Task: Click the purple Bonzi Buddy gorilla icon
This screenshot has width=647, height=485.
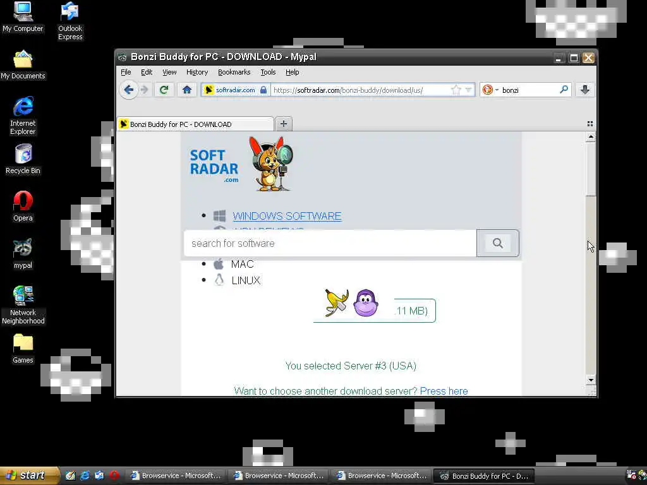Action: 366,303
